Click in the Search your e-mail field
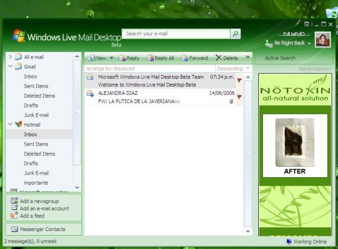The image size is (338, 249). pyautogui.click(x=176, y=34)
